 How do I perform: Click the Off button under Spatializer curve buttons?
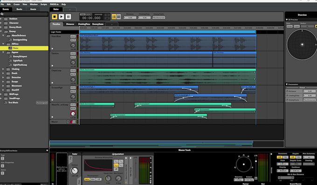(116, 169)
